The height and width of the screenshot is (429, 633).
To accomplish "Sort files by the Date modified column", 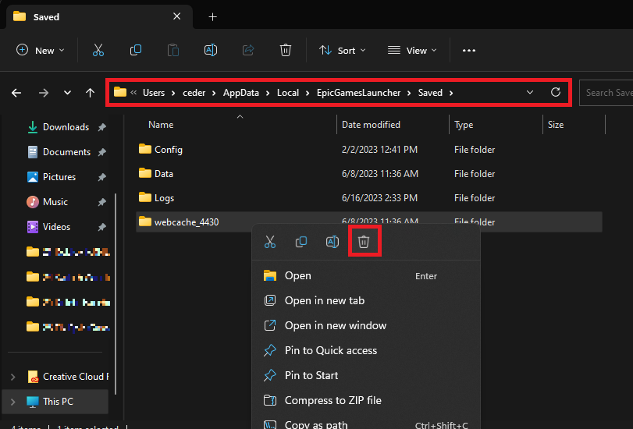I will pos(371,125).
